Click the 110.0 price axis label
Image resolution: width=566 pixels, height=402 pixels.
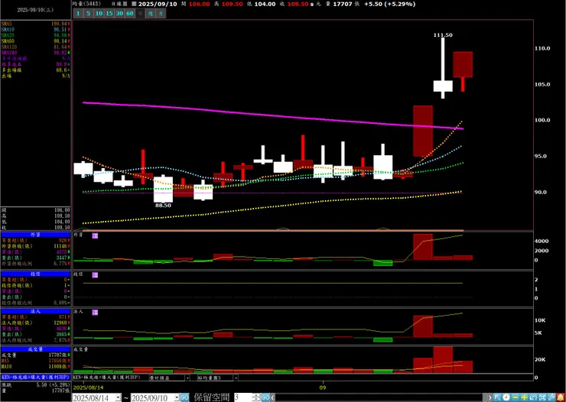click(543, 48)
